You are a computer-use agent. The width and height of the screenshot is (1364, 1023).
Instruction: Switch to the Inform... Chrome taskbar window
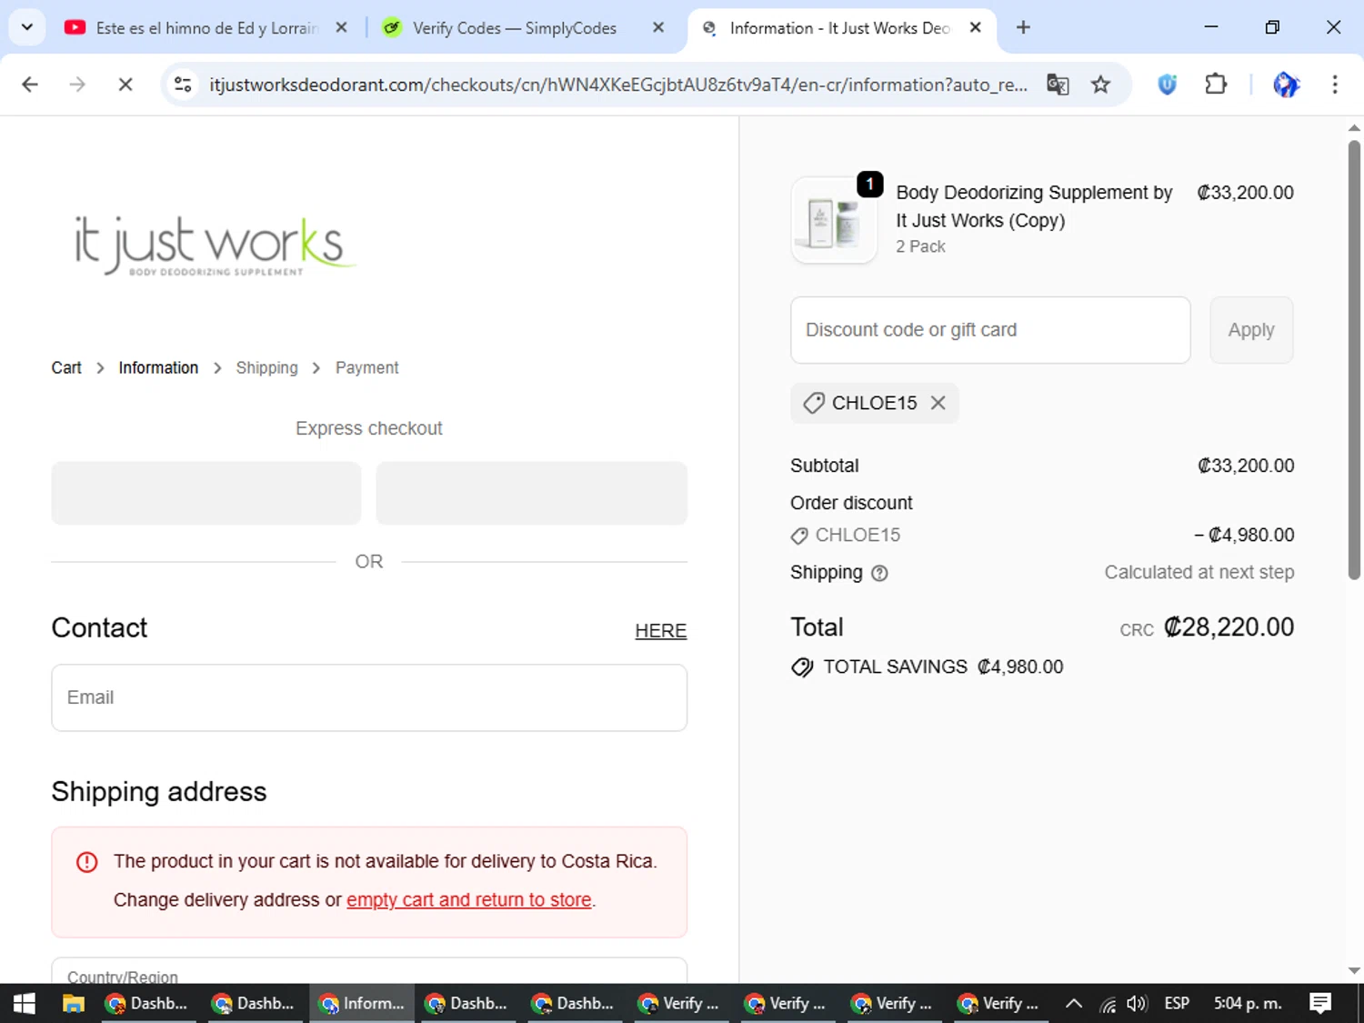click(x=362, y=1003)
